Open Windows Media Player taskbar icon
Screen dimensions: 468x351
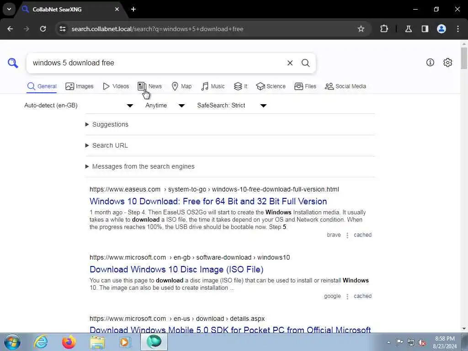(x=125, y=342)
